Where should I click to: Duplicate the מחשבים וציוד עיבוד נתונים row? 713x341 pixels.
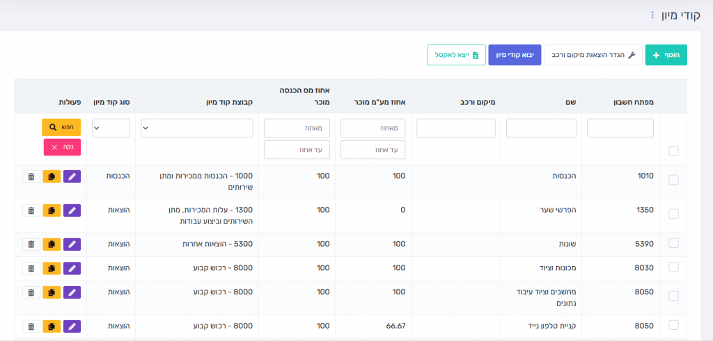52,292
